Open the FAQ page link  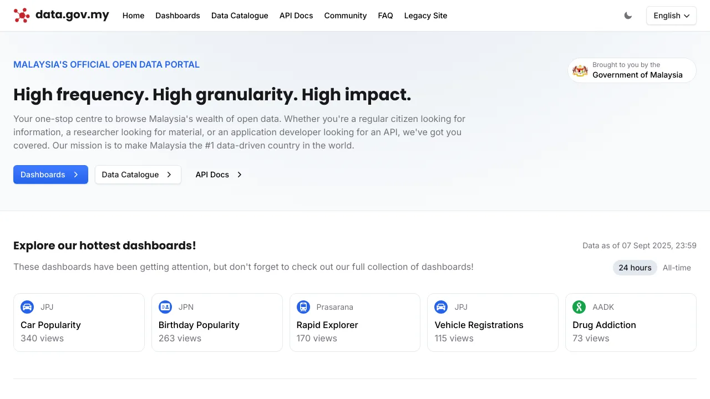click(x=386, y=16)
